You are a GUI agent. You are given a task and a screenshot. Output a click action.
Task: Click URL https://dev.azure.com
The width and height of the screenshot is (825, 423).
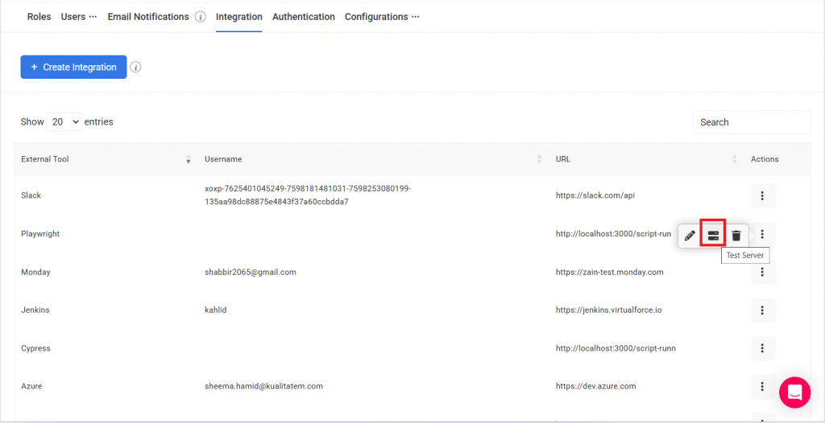tap(595, 386)
